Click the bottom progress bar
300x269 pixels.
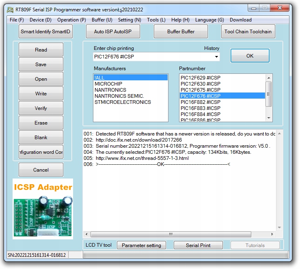(186, 255)
